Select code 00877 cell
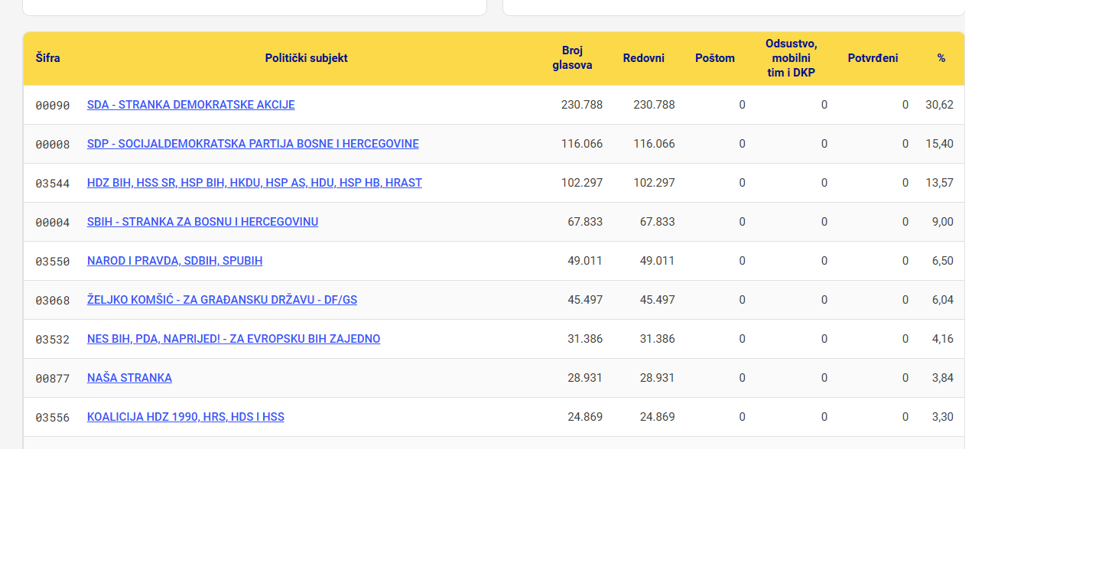 pos(52,378)
